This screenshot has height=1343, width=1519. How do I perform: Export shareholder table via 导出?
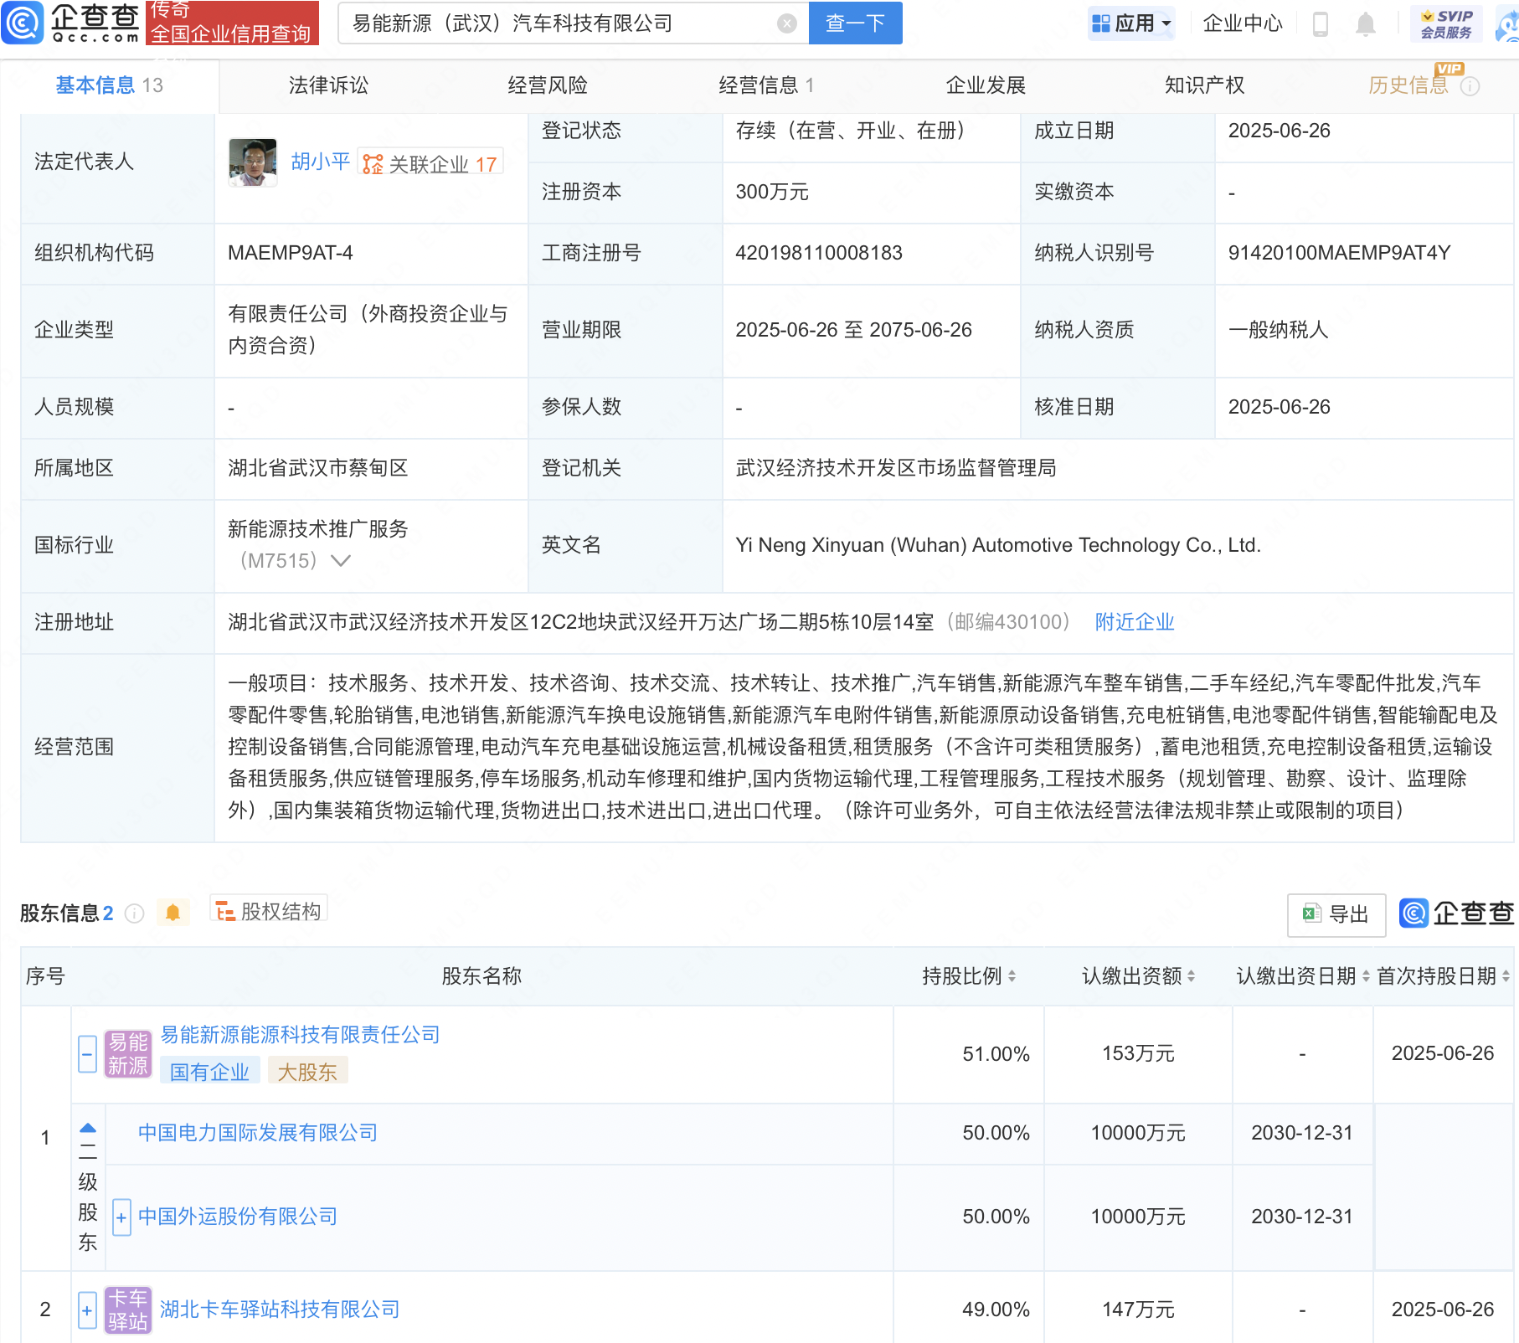click(1336, 914)
